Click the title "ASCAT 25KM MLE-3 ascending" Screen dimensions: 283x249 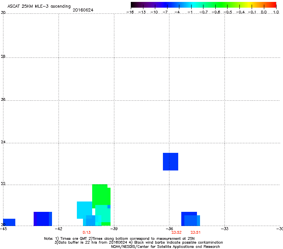(39, 7)
